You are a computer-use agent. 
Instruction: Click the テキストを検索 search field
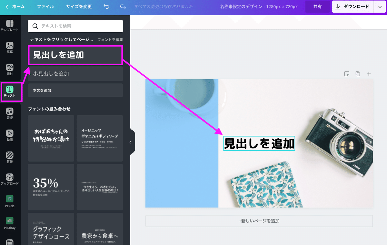(x=75, y=26)
